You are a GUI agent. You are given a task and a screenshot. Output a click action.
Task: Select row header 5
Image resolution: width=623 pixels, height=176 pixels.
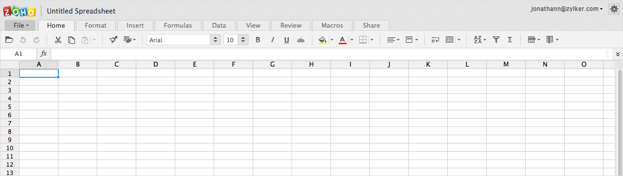tap(9, 106)
